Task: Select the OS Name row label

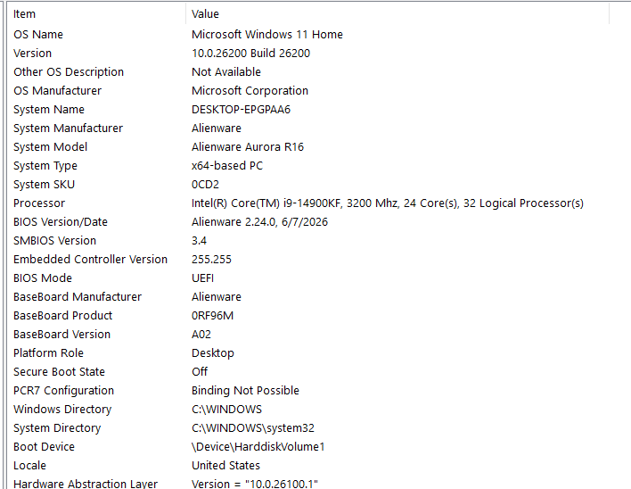Action: pyautogui.click(x=38, y=35)
